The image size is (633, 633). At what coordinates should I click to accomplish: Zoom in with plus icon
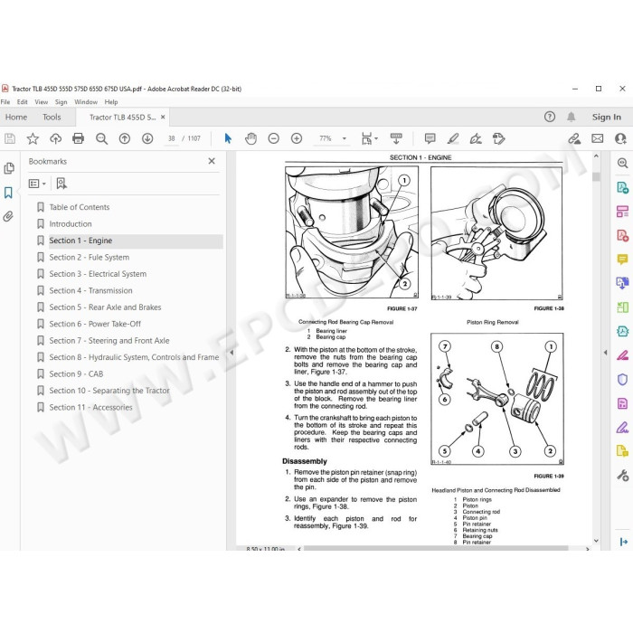pos(297,139)
